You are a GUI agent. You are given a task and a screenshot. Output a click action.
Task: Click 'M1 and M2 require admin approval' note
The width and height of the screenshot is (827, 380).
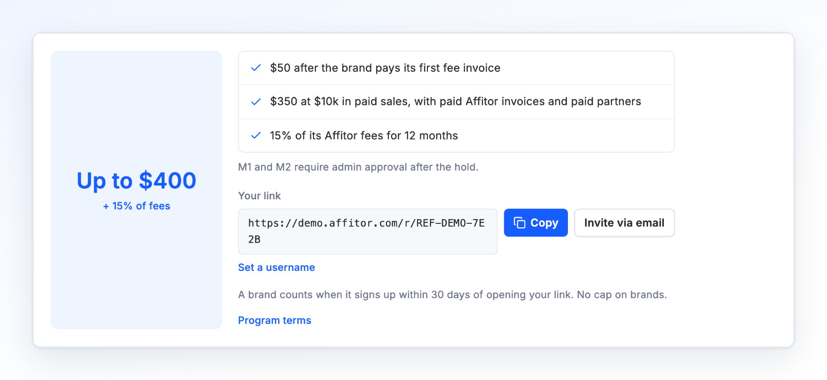[x=358, y=167]
